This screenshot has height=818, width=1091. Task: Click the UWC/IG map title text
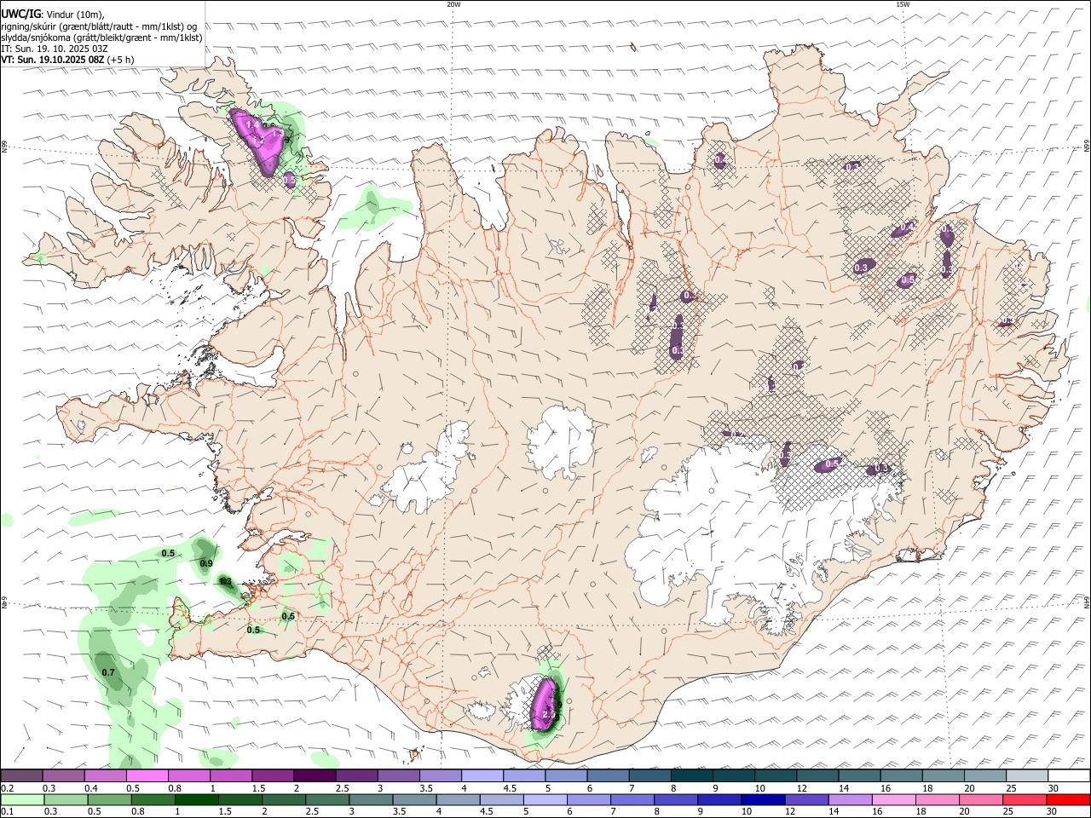point(20,14)
